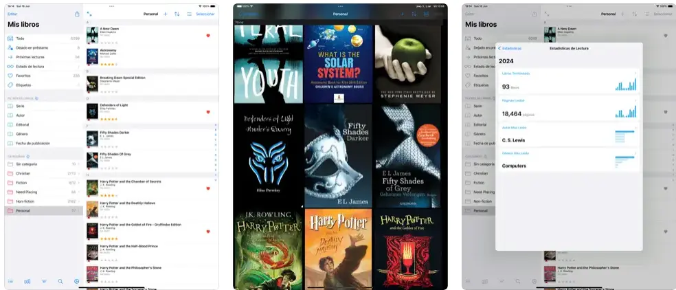Open Harry Potter Goblet of Fire red cover

pos(408,249)
